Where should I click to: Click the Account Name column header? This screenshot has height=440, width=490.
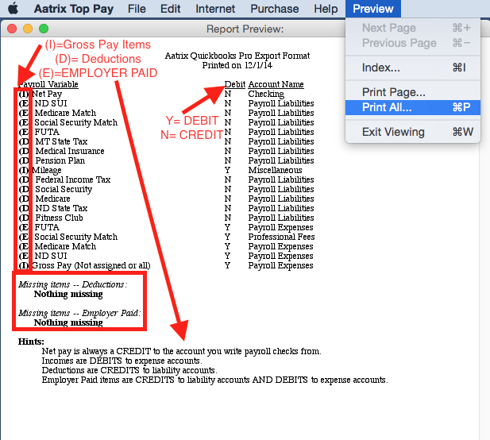coord(276,84)
